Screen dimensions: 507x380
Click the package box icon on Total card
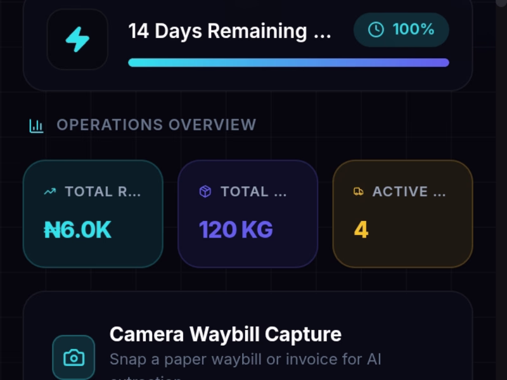point(205,192)
